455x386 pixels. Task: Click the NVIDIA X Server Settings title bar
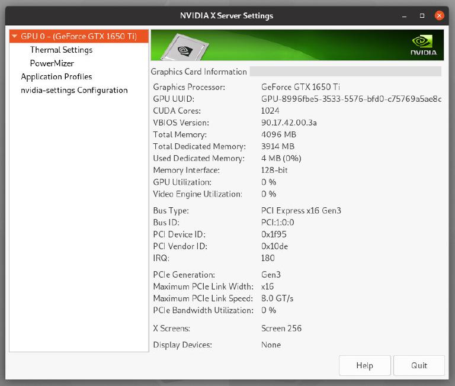coord(227,15)
